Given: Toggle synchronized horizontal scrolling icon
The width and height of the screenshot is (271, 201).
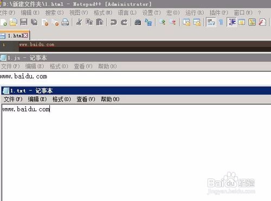Looking at the screenshot, I should [x=197, y=22].
